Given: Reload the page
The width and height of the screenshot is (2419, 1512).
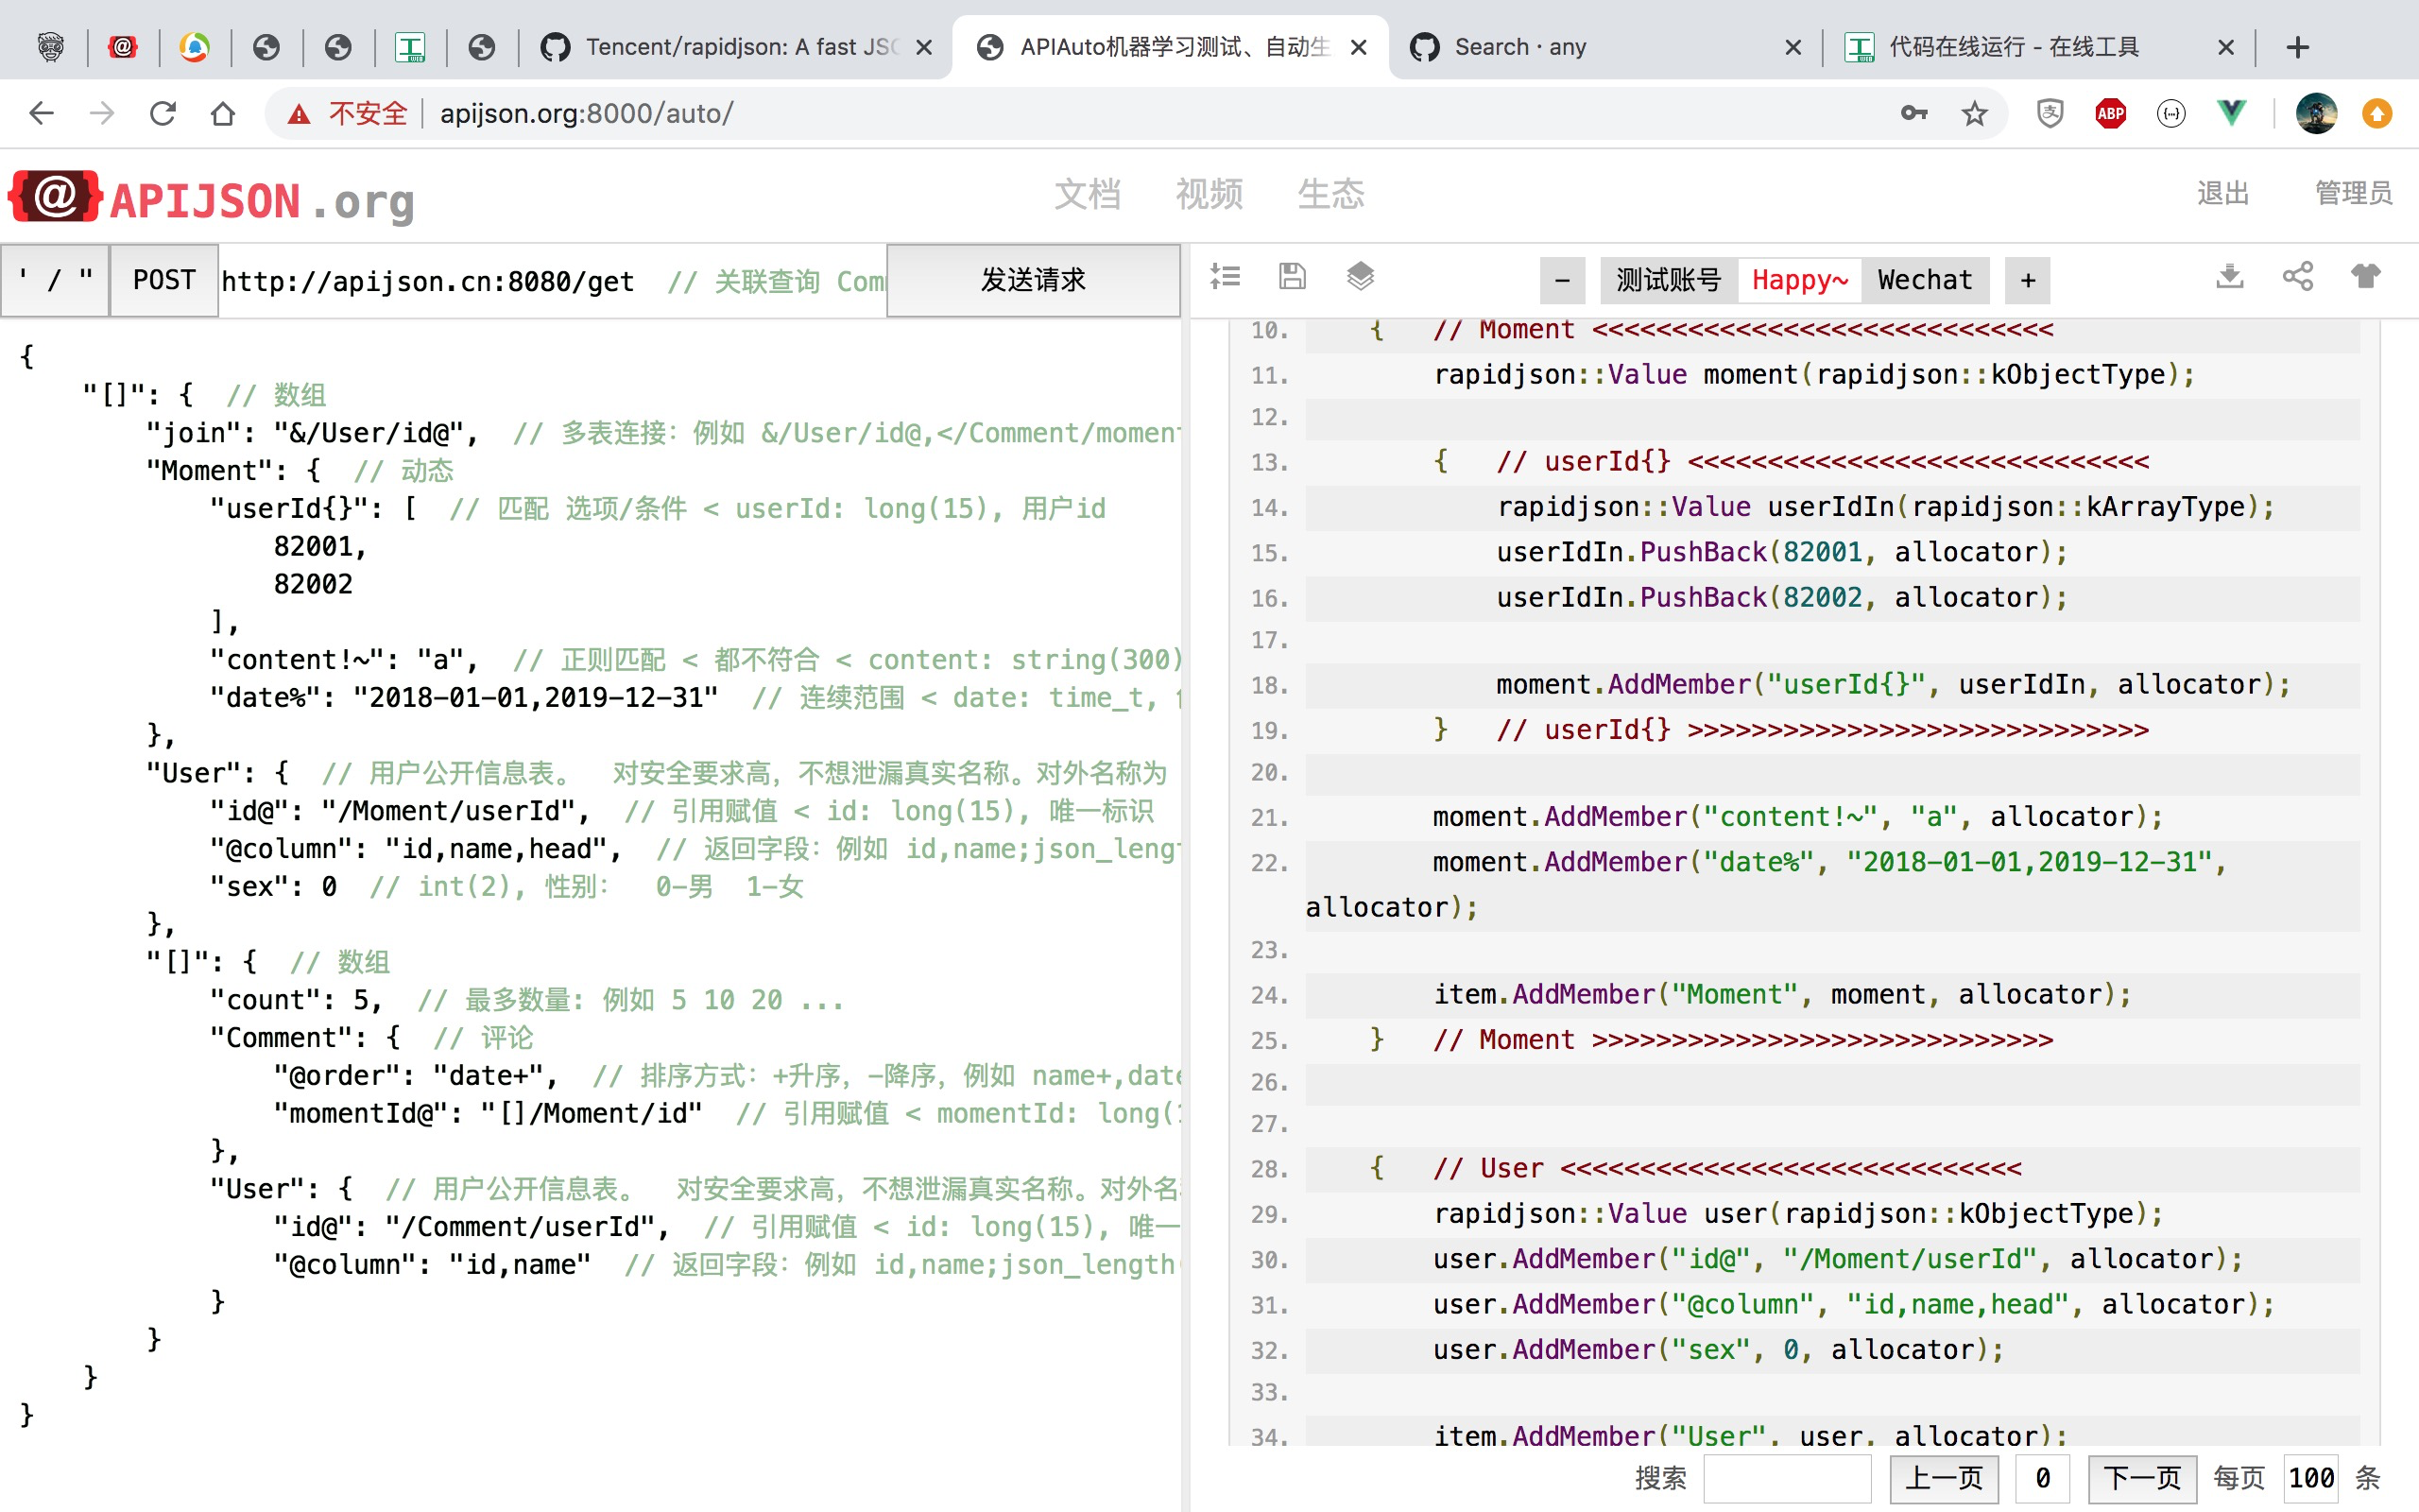Looking at the screenshot, I should (162, 114).
